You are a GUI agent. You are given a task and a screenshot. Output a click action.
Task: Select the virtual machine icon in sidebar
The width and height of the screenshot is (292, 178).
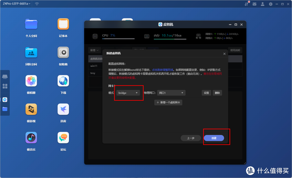pos(5,100)
